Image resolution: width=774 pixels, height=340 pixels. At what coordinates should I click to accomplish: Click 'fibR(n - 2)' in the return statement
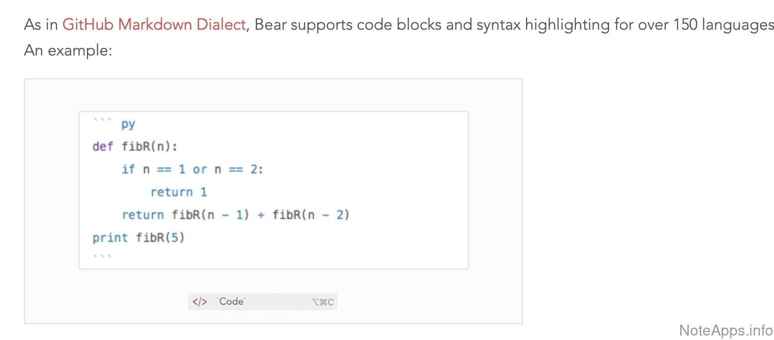(311, 215)
